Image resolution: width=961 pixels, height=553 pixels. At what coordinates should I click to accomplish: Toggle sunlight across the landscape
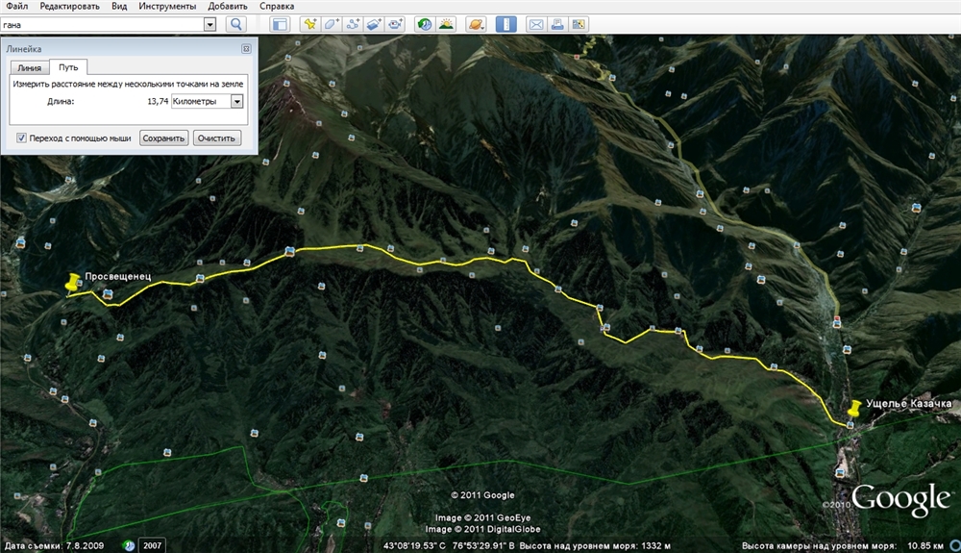pos(446,24)
